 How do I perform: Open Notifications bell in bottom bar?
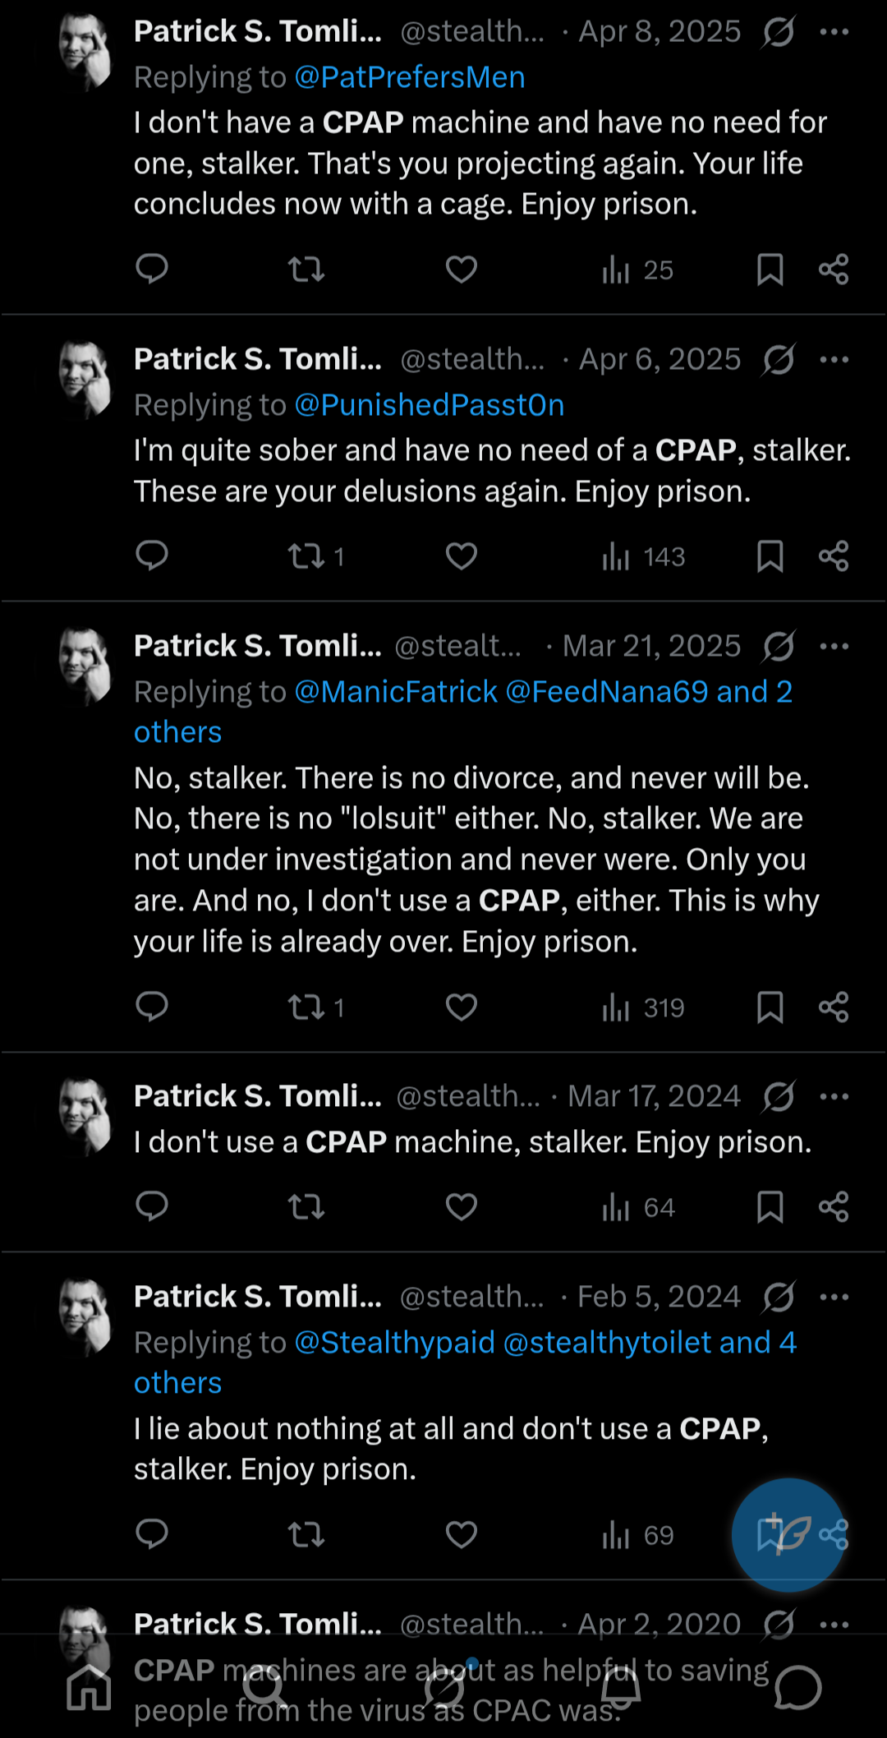pyautogui.click(x=621, y=1688)
